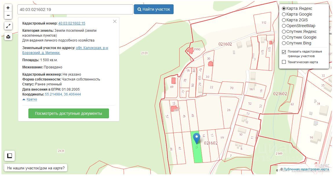
Task: Click parcel labeled 57 on map
Action: pos(167,116)
